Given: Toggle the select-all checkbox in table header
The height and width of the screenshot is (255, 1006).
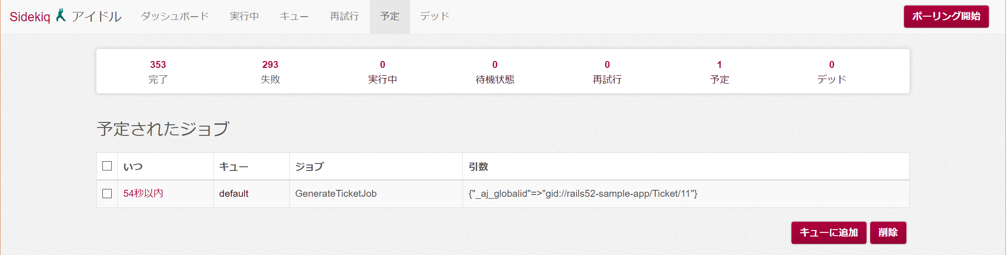Looking at the screenshot, I should pyautogui.click(x=107, y=166).
